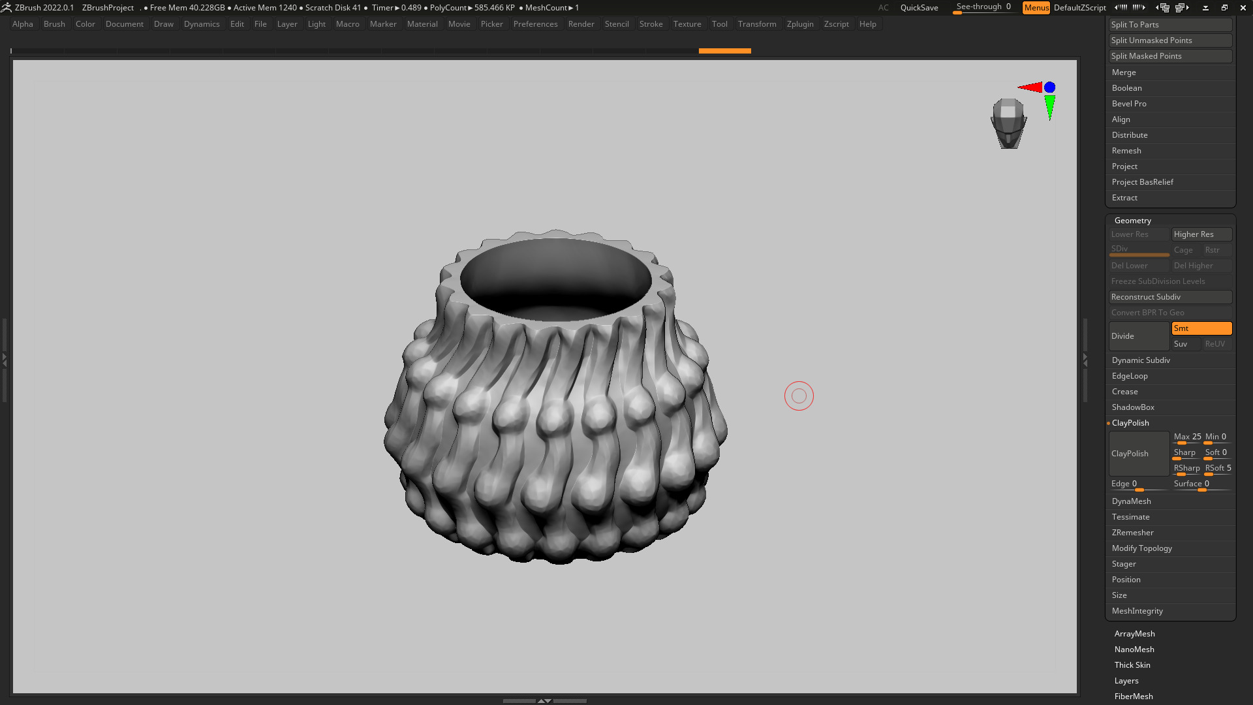Click Split To Parts button
The image size is (1253, 705).
pyautogui.click(x=1170, y=25)
